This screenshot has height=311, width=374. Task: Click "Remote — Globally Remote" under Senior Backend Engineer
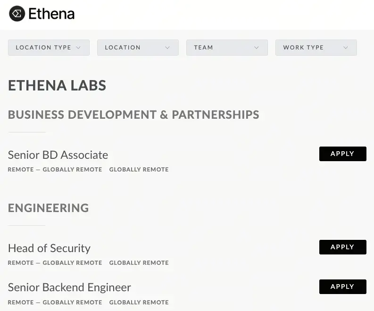click(55, 303)
